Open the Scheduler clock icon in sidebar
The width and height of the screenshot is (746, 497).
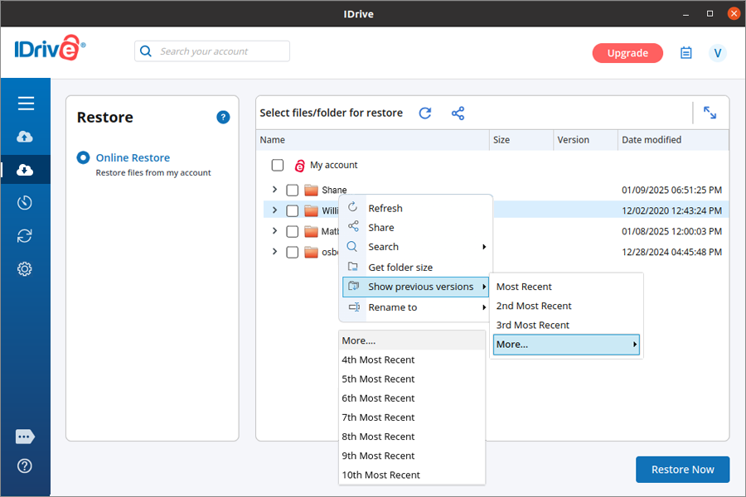tap(25, 203)
